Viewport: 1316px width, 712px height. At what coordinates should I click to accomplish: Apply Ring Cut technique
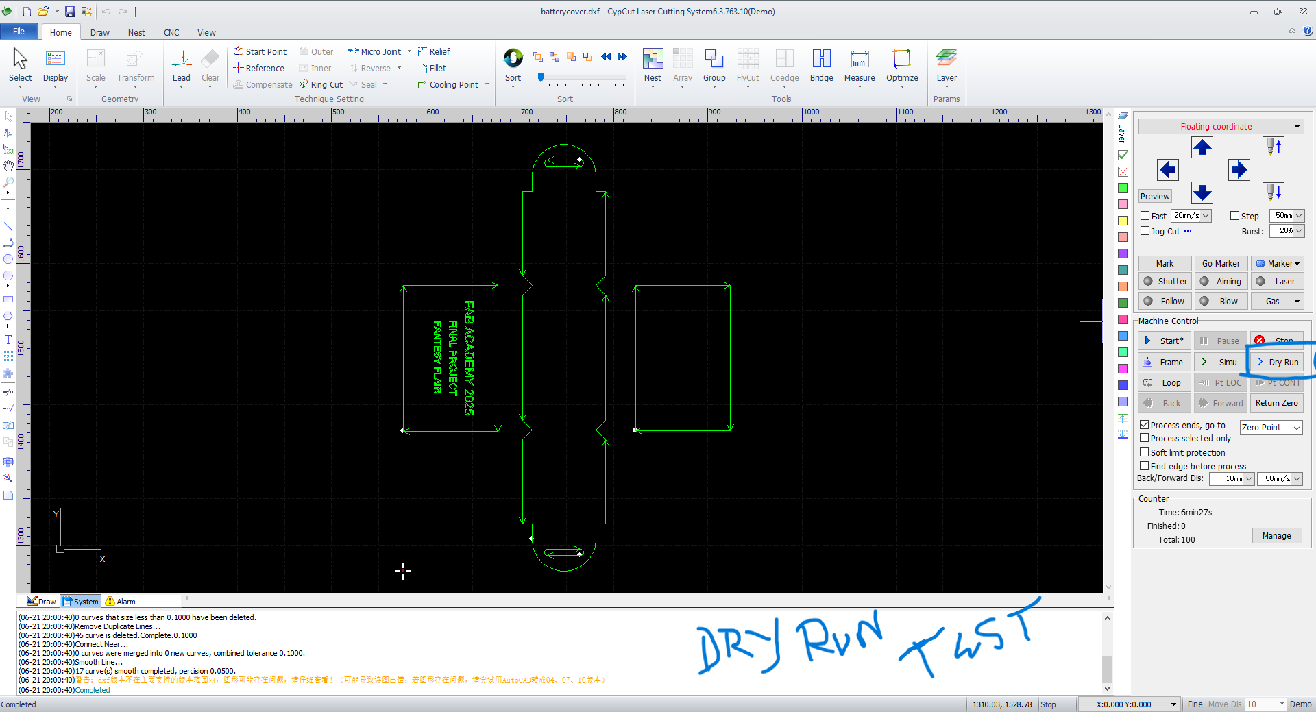click(x=321, y=84)
